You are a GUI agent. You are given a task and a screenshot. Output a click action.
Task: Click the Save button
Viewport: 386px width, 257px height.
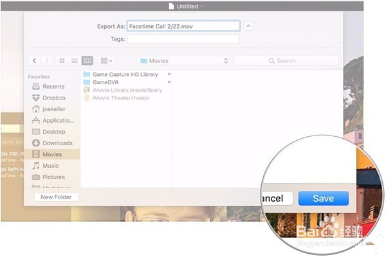pos(323,199)
